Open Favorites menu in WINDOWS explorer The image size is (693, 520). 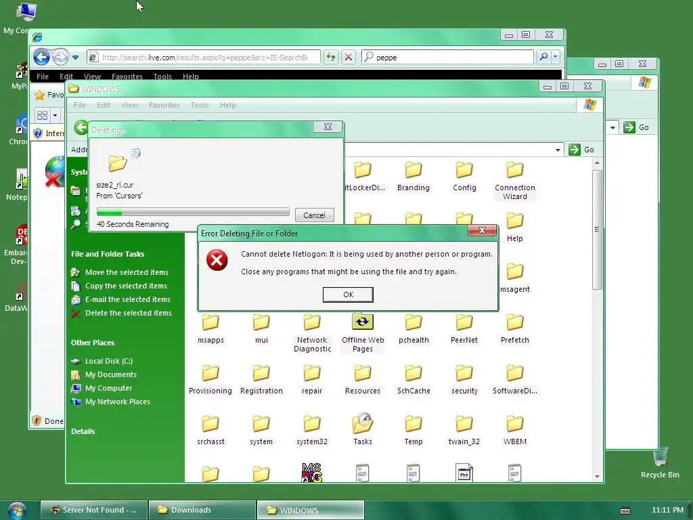164,105
